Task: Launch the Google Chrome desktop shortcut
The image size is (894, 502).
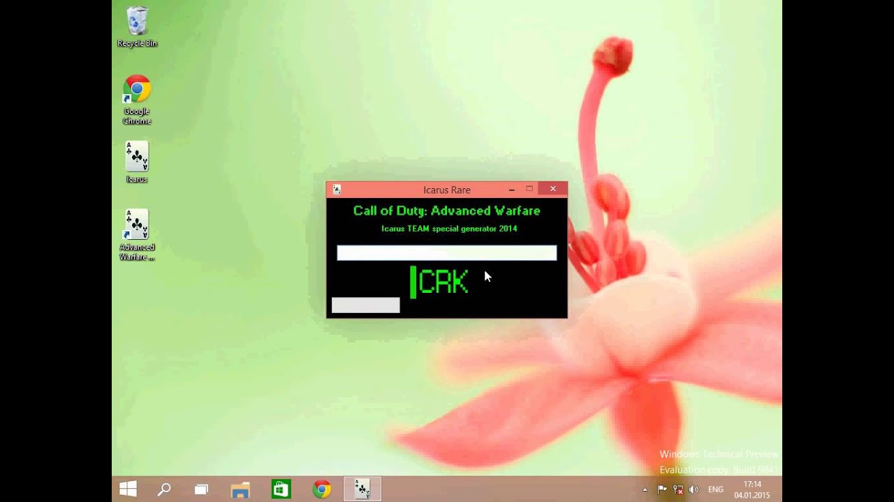Action: 137,100
